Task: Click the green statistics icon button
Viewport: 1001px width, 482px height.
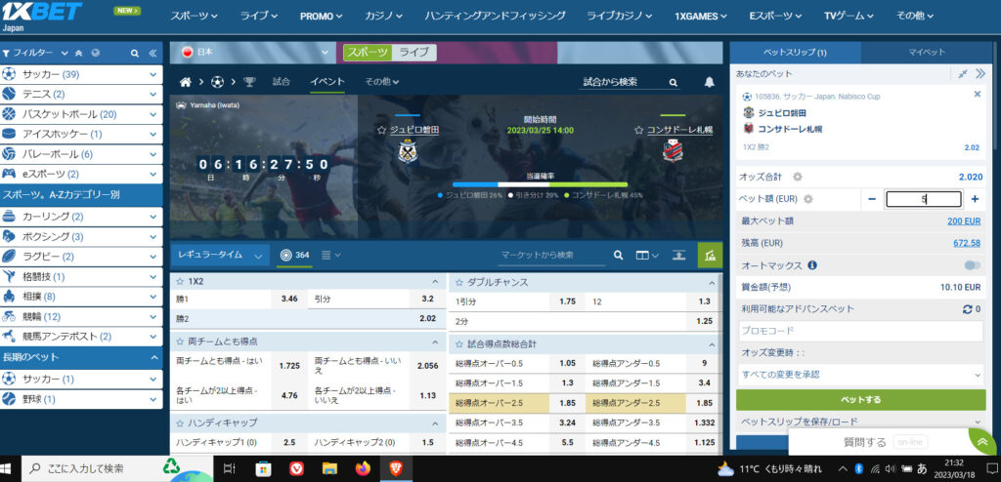Action: [x=710, y=255]
